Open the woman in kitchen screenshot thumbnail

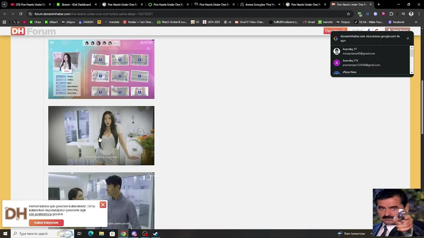pyautogui.click(x=101, y=136)
